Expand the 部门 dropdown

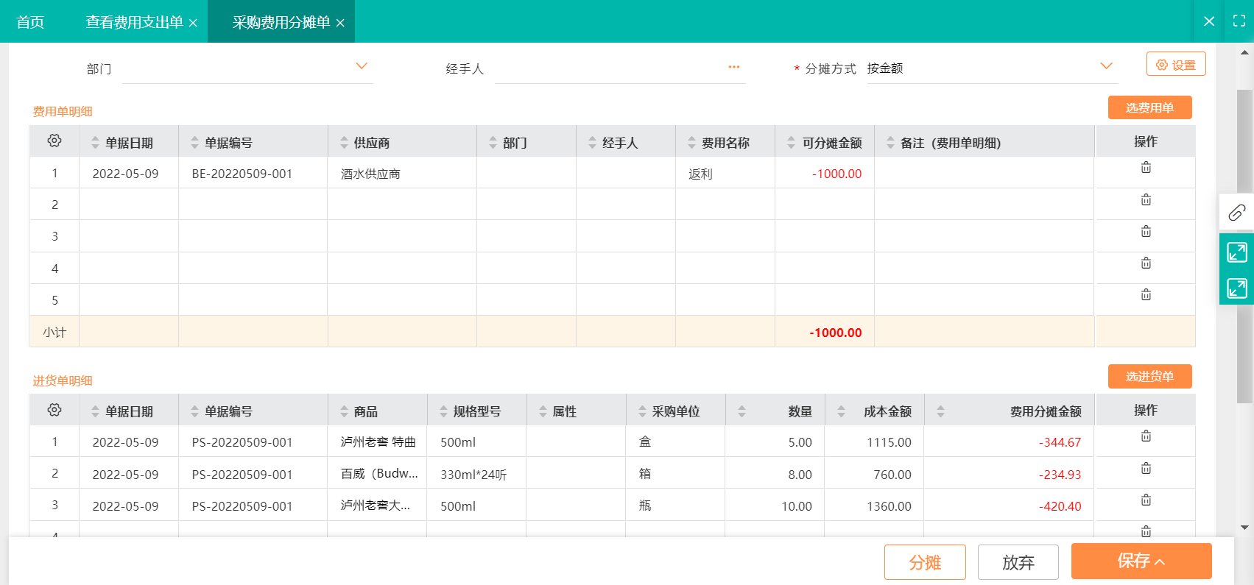point(361,66)
